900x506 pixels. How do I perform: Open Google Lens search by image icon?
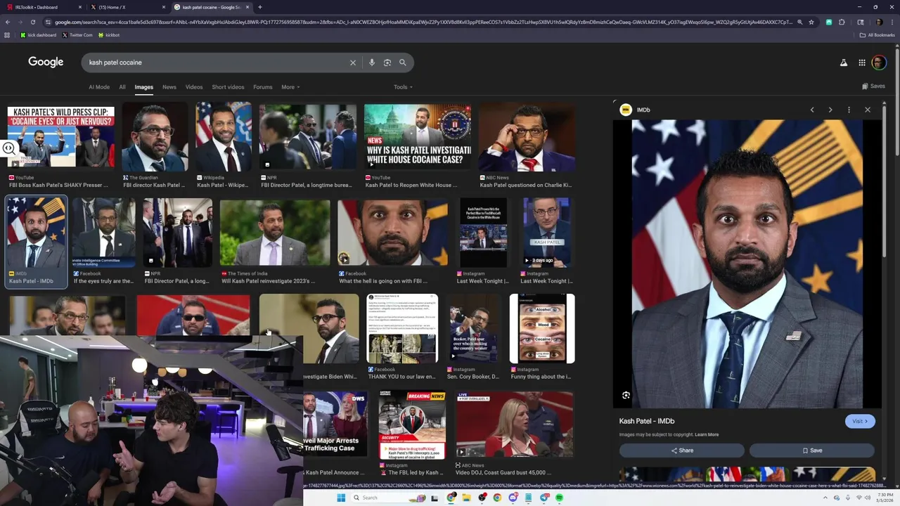387,63
